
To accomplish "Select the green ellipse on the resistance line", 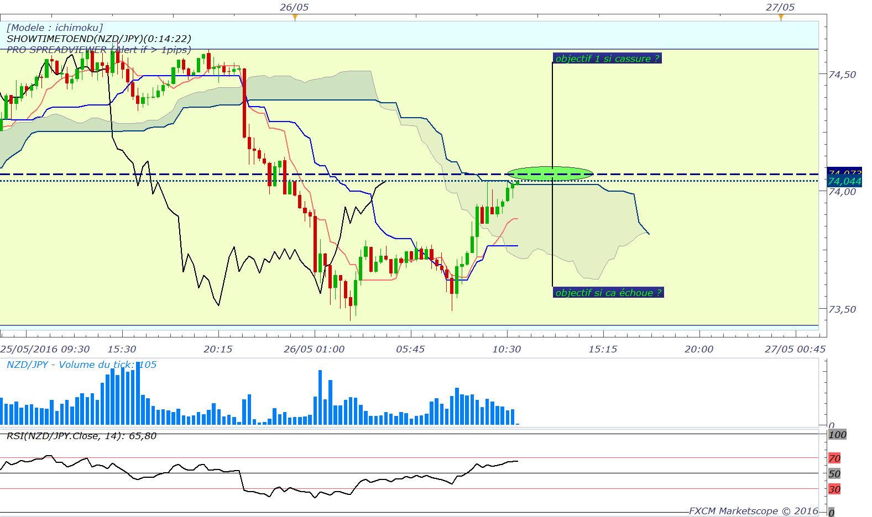I will point(550,173).
